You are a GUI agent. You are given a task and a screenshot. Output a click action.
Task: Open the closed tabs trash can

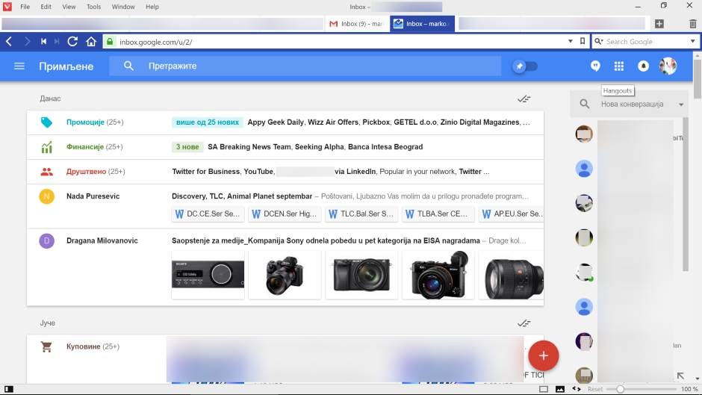(x=692, y=24)
